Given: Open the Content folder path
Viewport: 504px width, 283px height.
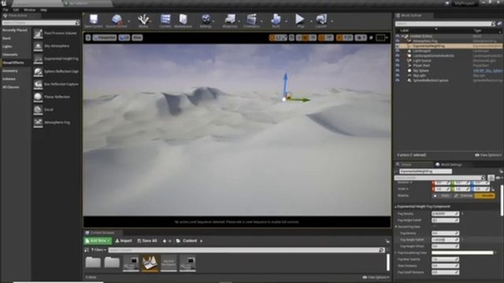Looking at the screenshot, I should click(190, 241).
